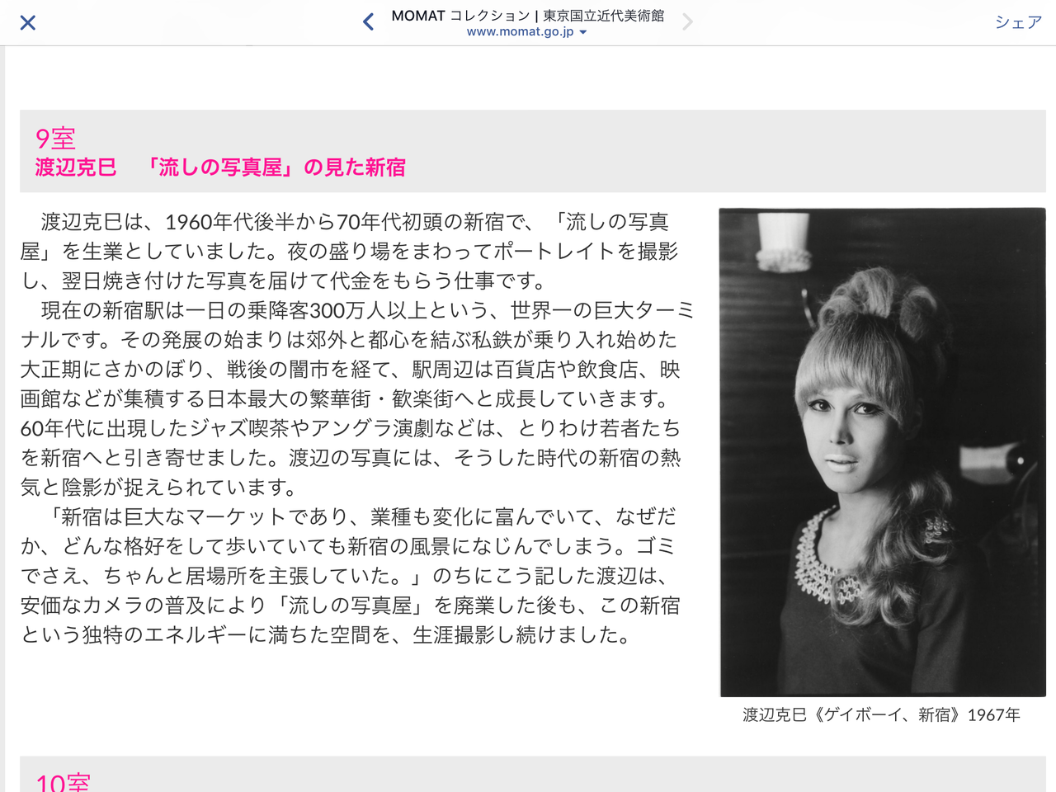Go forward with the right chevron arrow
This screenshot has width=1056, height=792.
point(687,22)
